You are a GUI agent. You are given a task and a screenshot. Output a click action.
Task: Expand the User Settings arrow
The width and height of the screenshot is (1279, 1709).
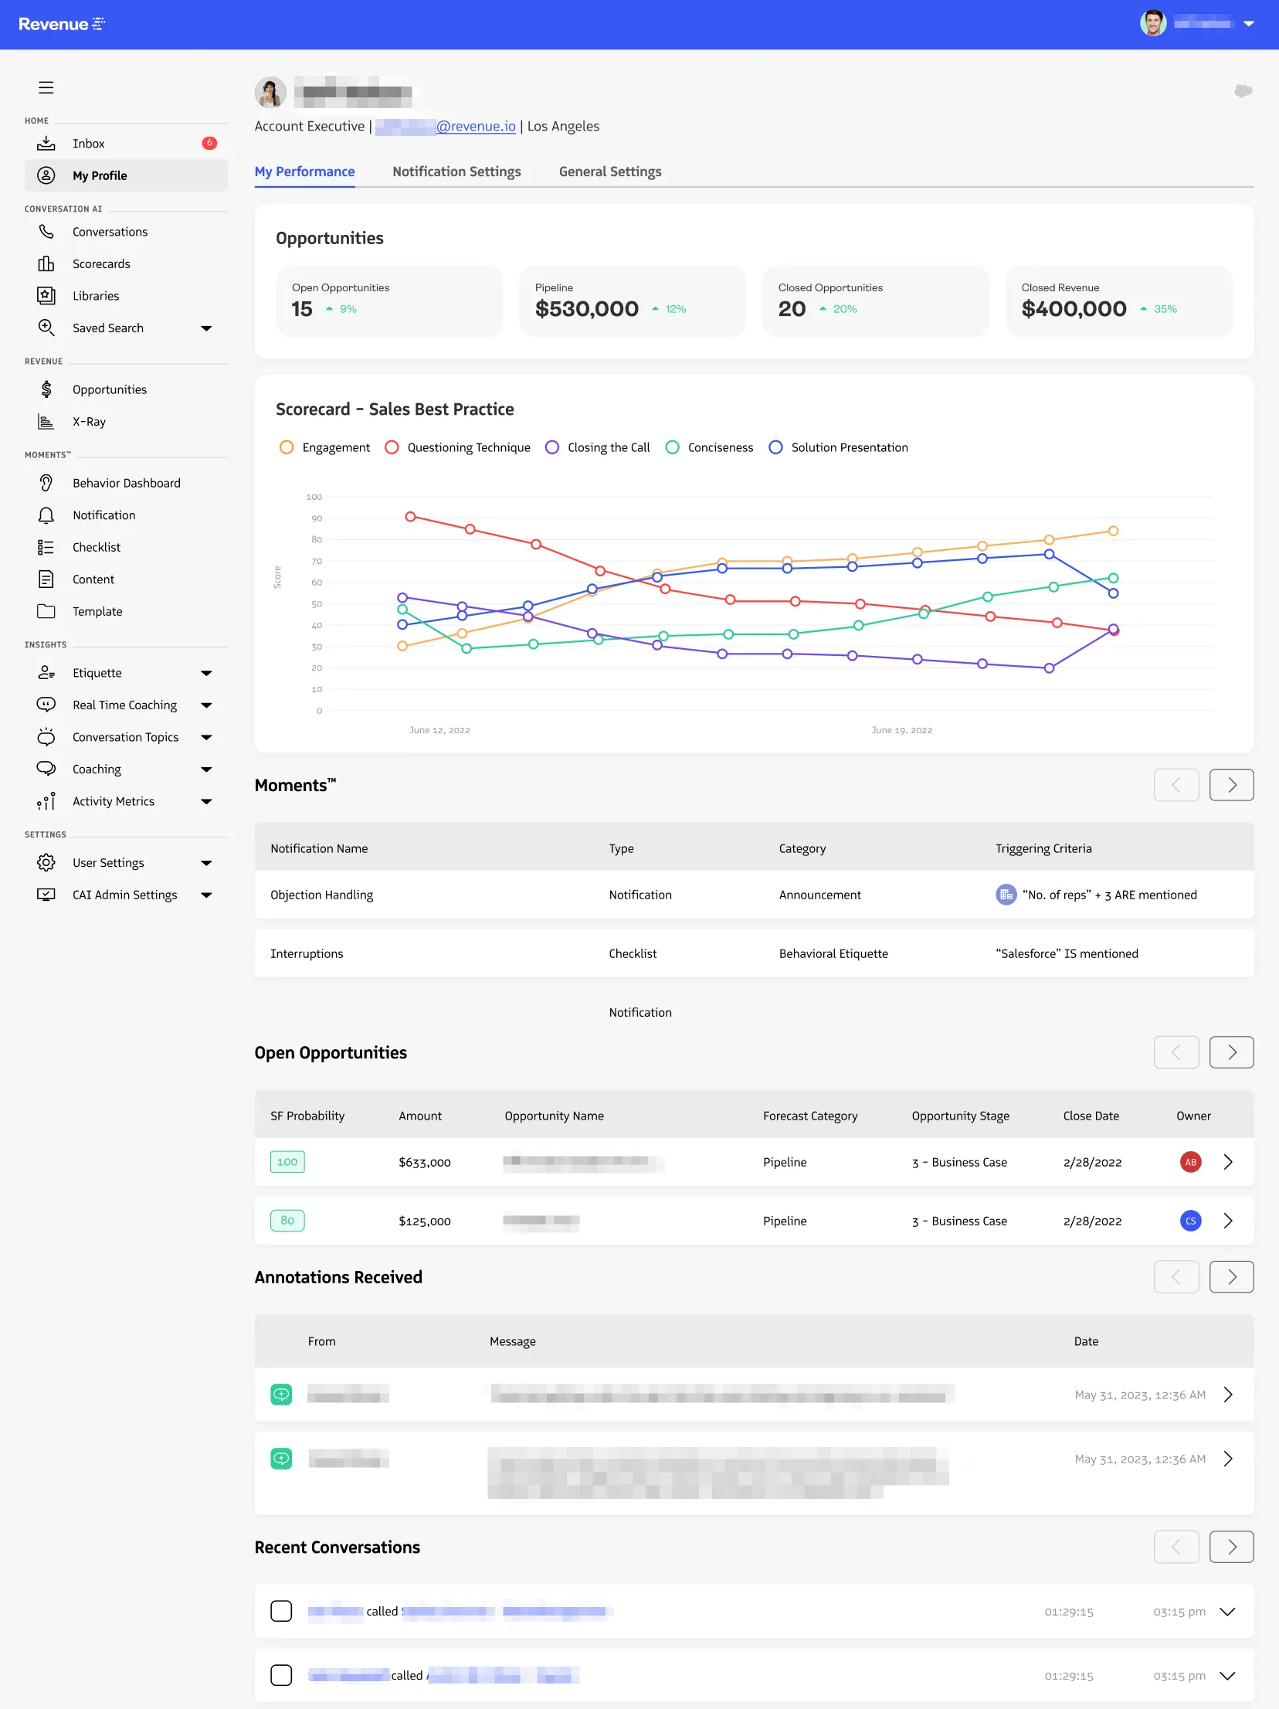click(x=206, y=863)
